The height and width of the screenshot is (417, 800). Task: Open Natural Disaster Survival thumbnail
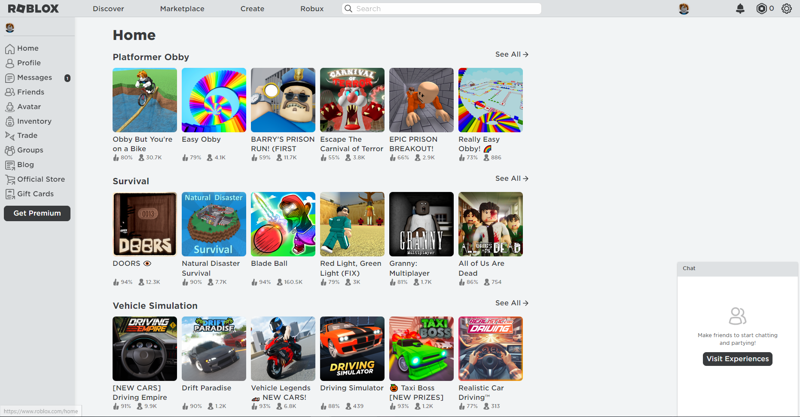pyautogui.click(x=214, y=224)
